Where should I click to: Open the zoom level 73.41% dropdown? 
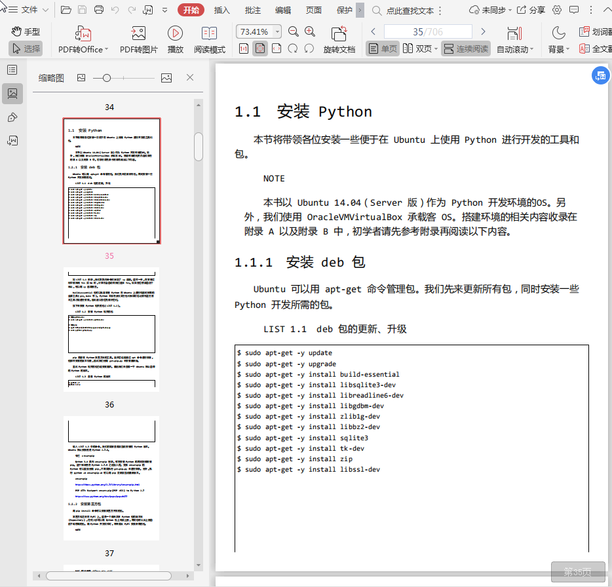(x=277, y=31)
